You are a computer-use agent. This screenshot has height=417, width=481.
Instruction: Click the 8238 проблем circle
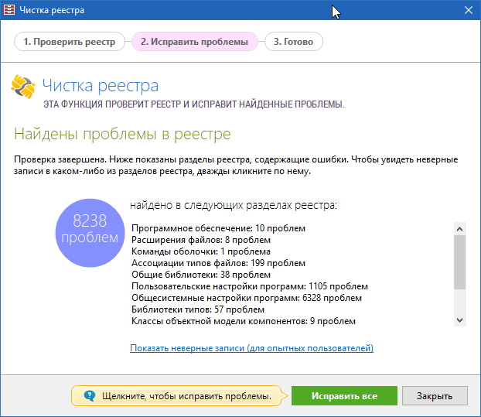pyautogui.click(x=90, y=233)
